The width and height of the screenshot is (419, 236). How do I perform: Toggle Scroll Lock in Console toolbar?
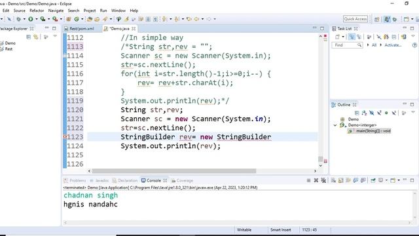pos(340,180)
